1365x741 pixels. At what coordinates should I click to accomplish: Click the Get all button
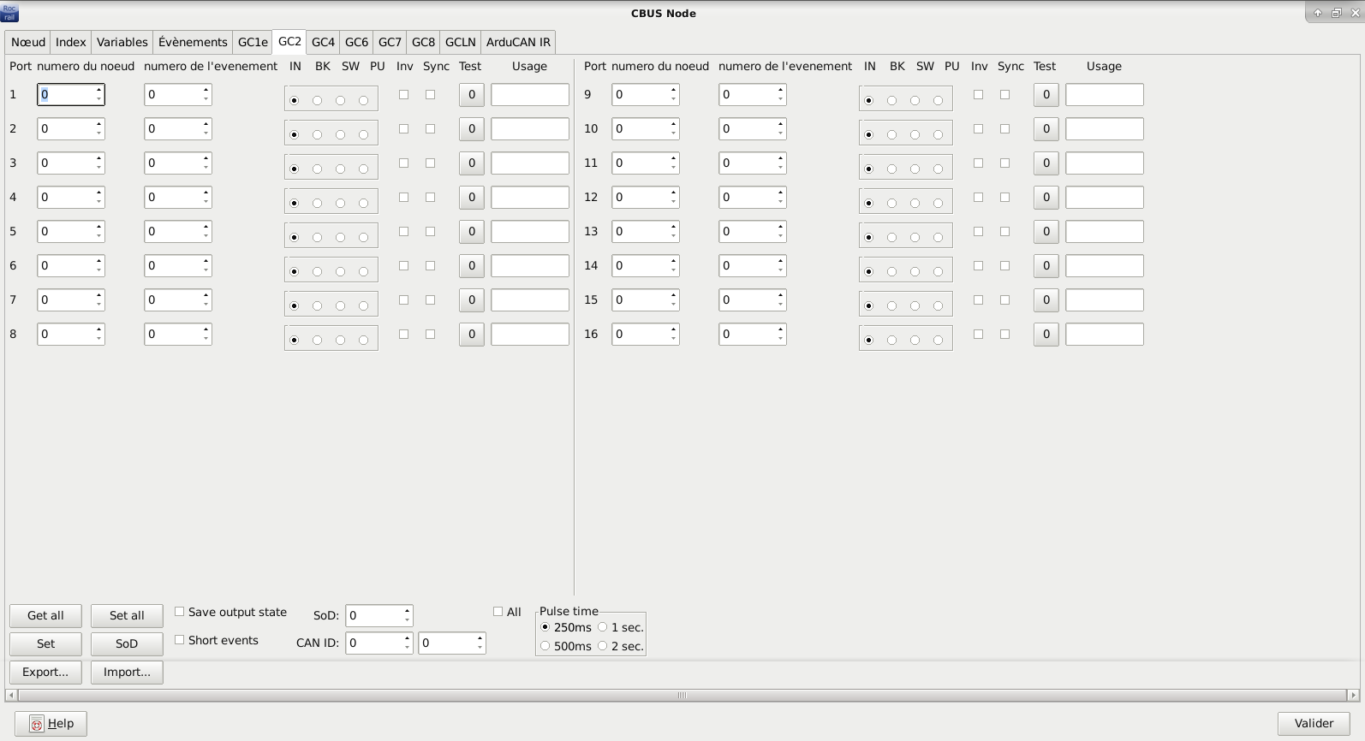(x=45, y=616)
